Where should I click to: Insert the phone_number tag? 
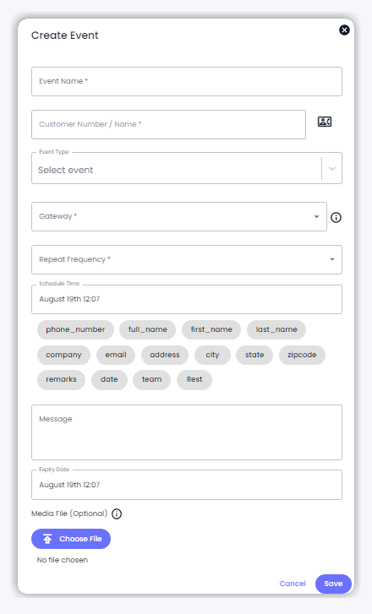coord(75,329)
